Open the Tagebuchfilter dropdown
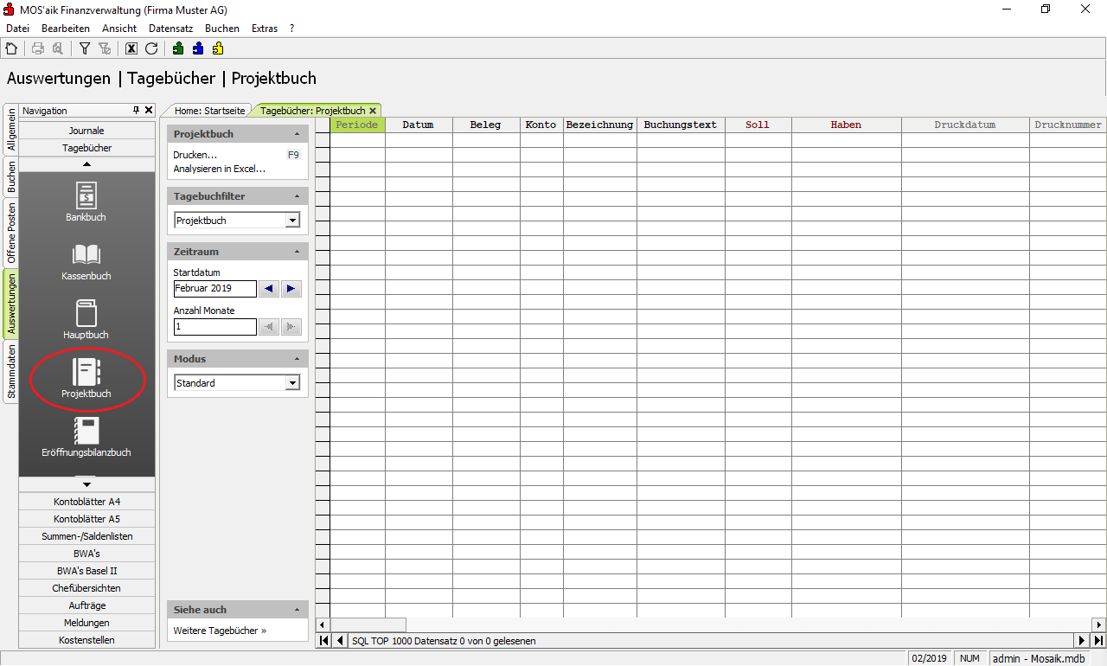The height and width of the screenshot is (666, 1107). click(x=292, y=221)
